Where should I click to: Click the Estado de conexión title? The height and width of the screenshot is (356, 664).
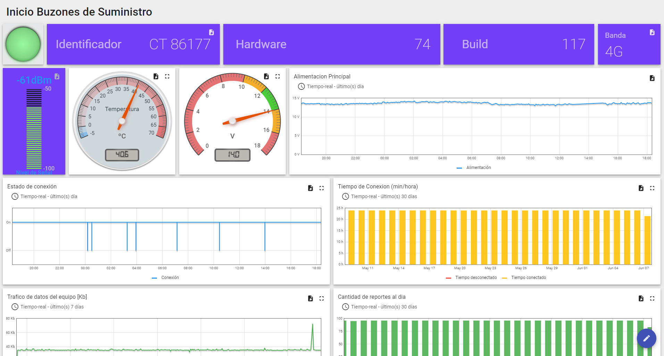point(32,187)
